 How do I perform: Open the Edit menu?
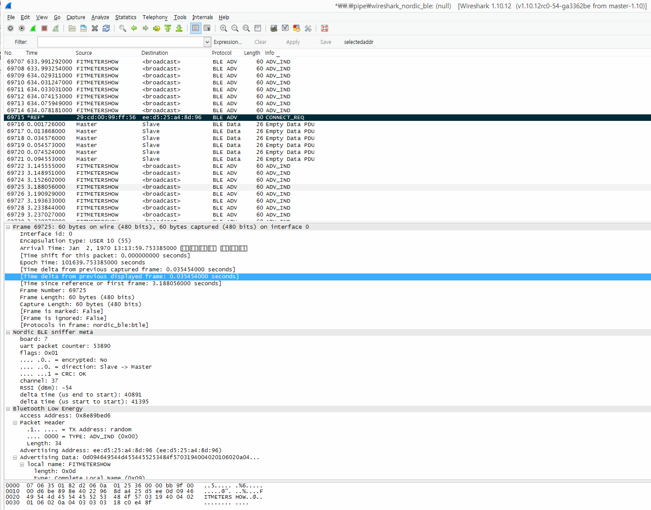25,17
